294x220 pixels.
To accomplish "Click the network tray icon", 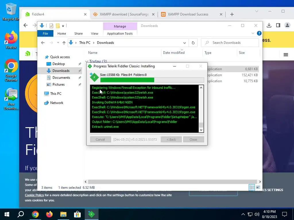I will (250, 214).
